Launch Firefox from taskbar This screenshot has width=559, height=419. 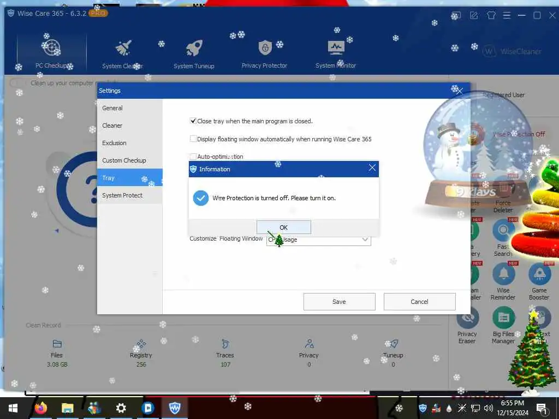41,408
